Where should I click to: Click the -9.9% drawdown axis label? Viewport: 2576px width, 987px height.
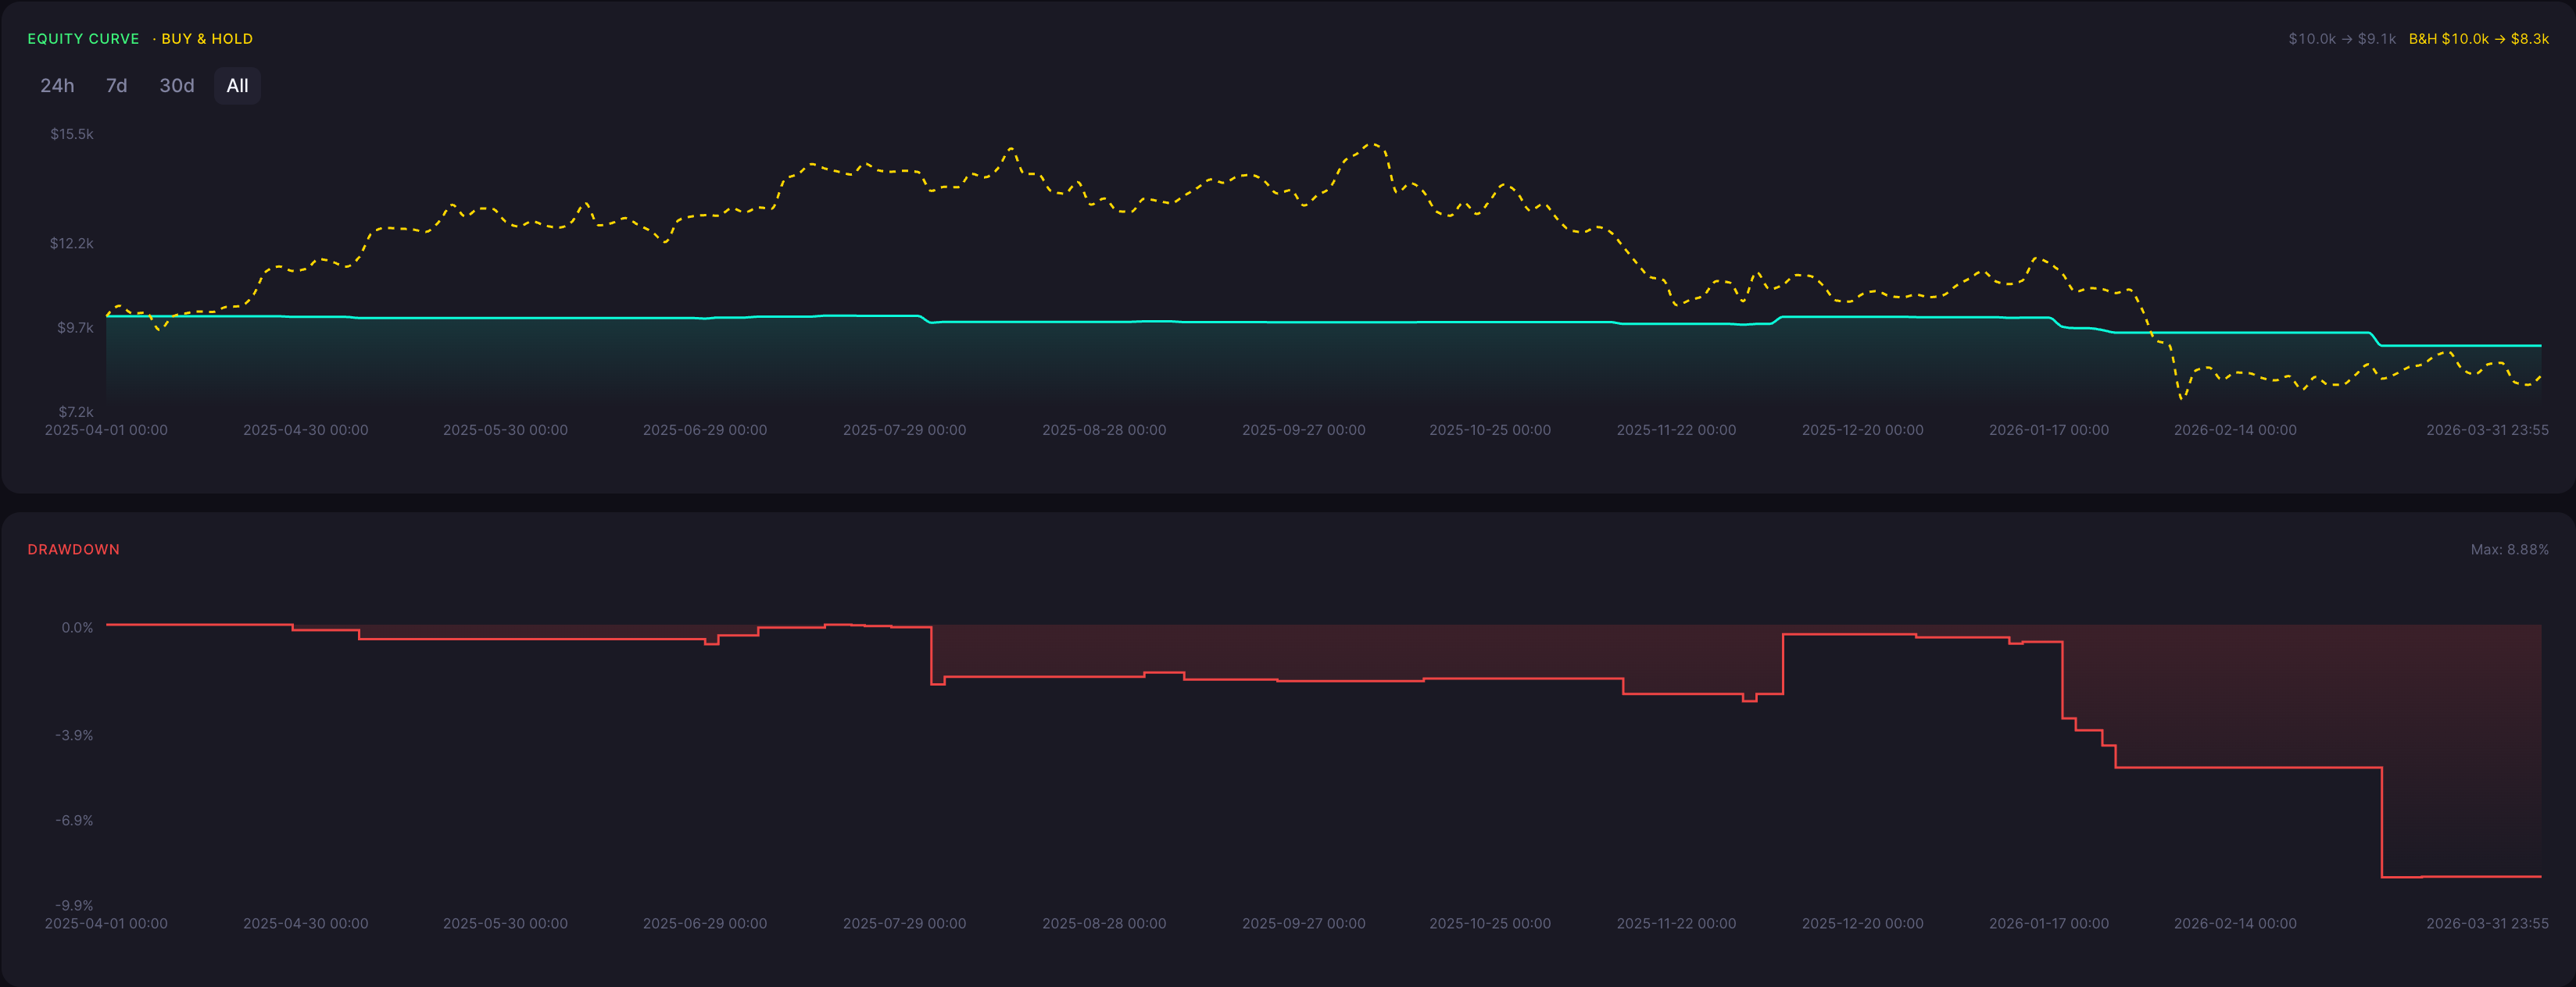tap(74, 905)
